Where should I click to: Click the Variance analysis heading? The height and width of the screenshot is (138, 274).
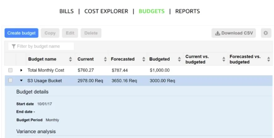[36, 131]
